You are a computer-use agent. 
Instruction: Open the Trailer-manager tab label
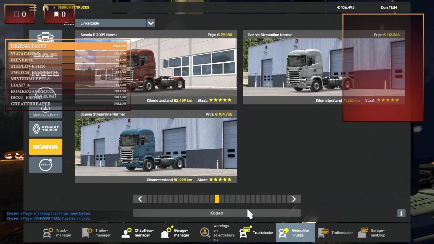pos(103,233)
